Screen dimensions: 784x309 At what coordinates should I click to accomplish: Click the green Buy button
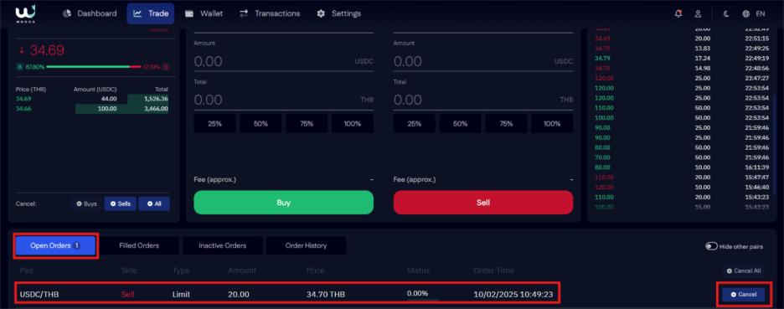click(x=283, y=203)
